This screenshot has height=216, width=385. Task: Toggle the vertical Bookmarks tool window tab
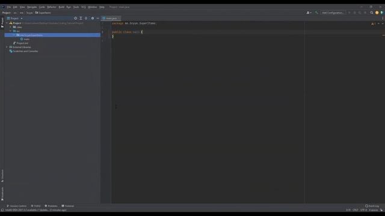click(2, 194)
